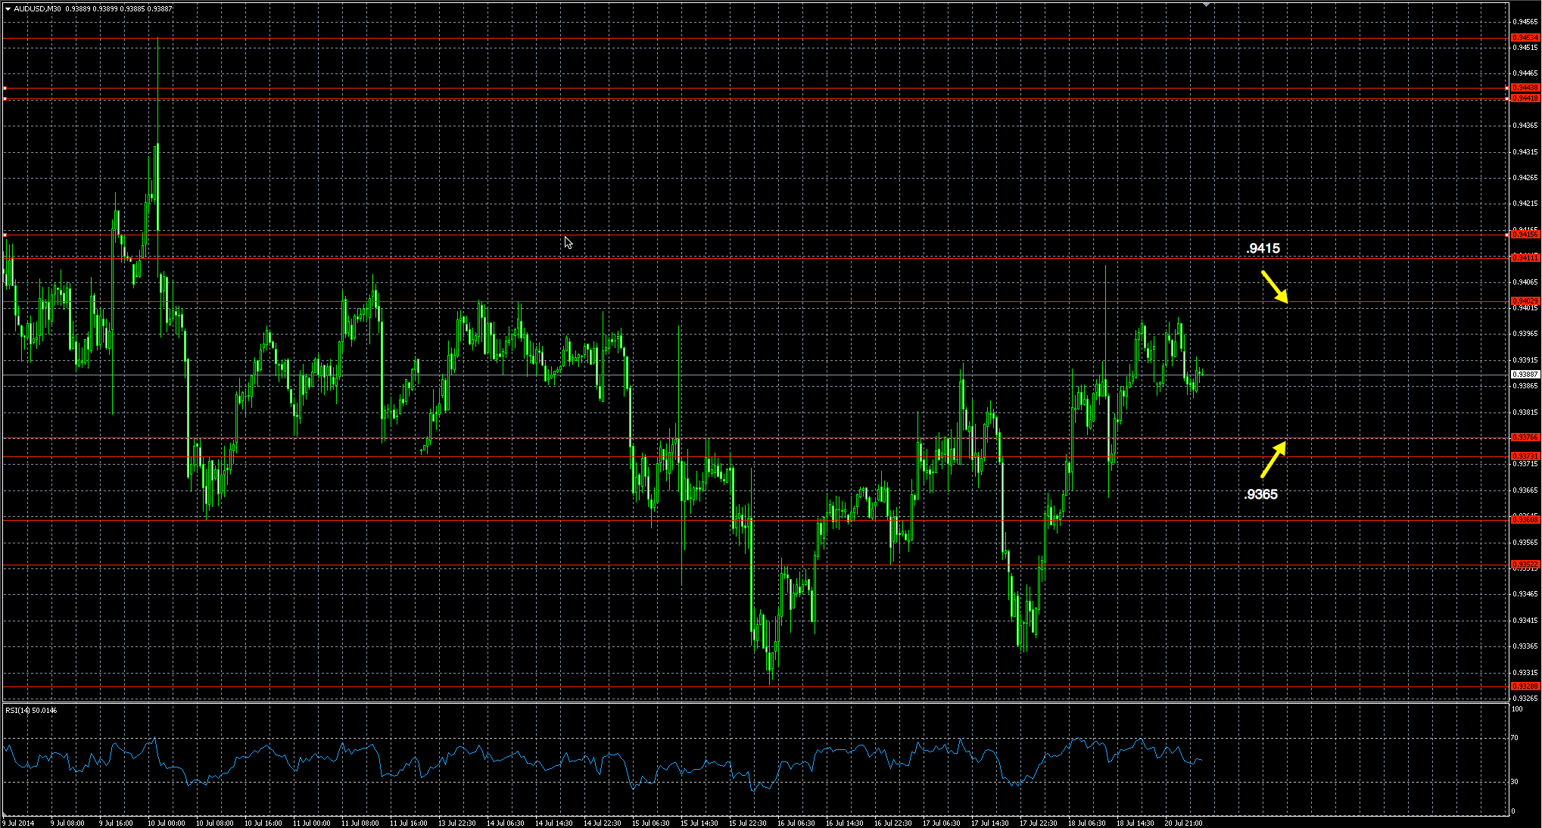Viewport: 1542px width, 828px height.
Task: Click the 0.94534 red price label
Action: click(1525, 37)
